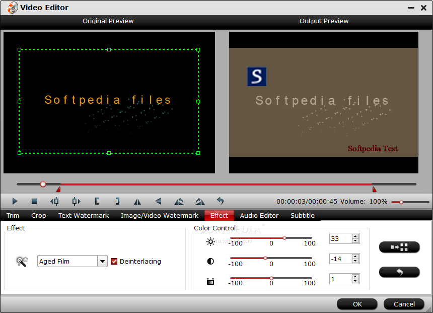
Task: Rotate the video counterclockwise
Action: click(179, 202)
